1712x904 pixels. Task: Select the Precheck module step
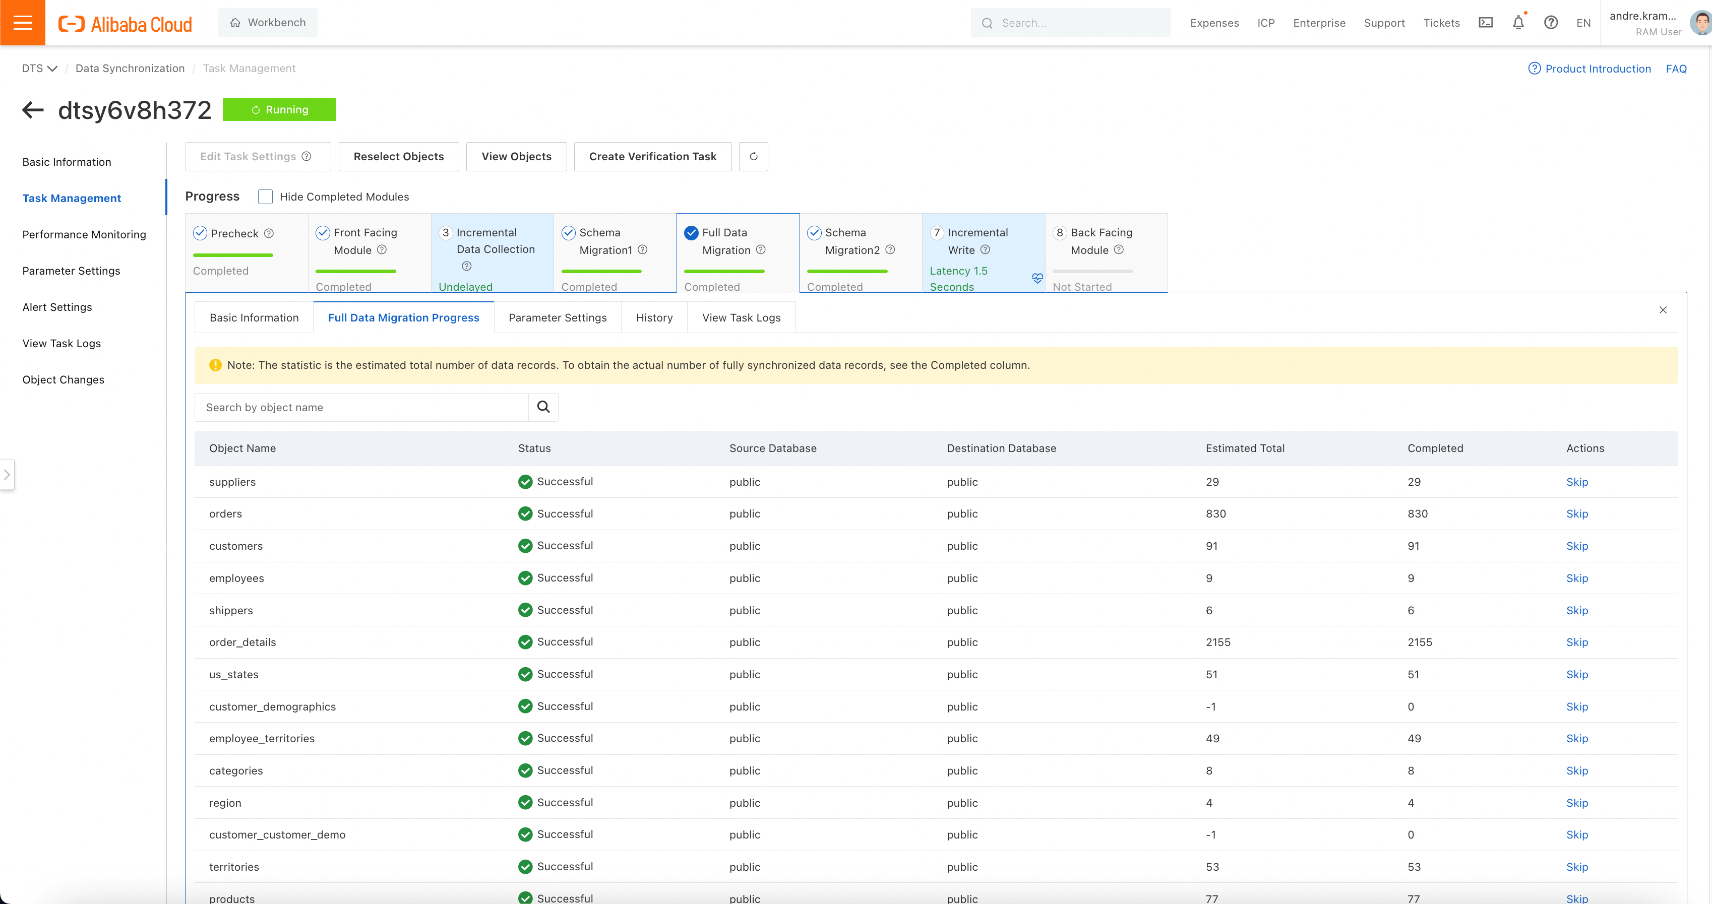point(247,252)
